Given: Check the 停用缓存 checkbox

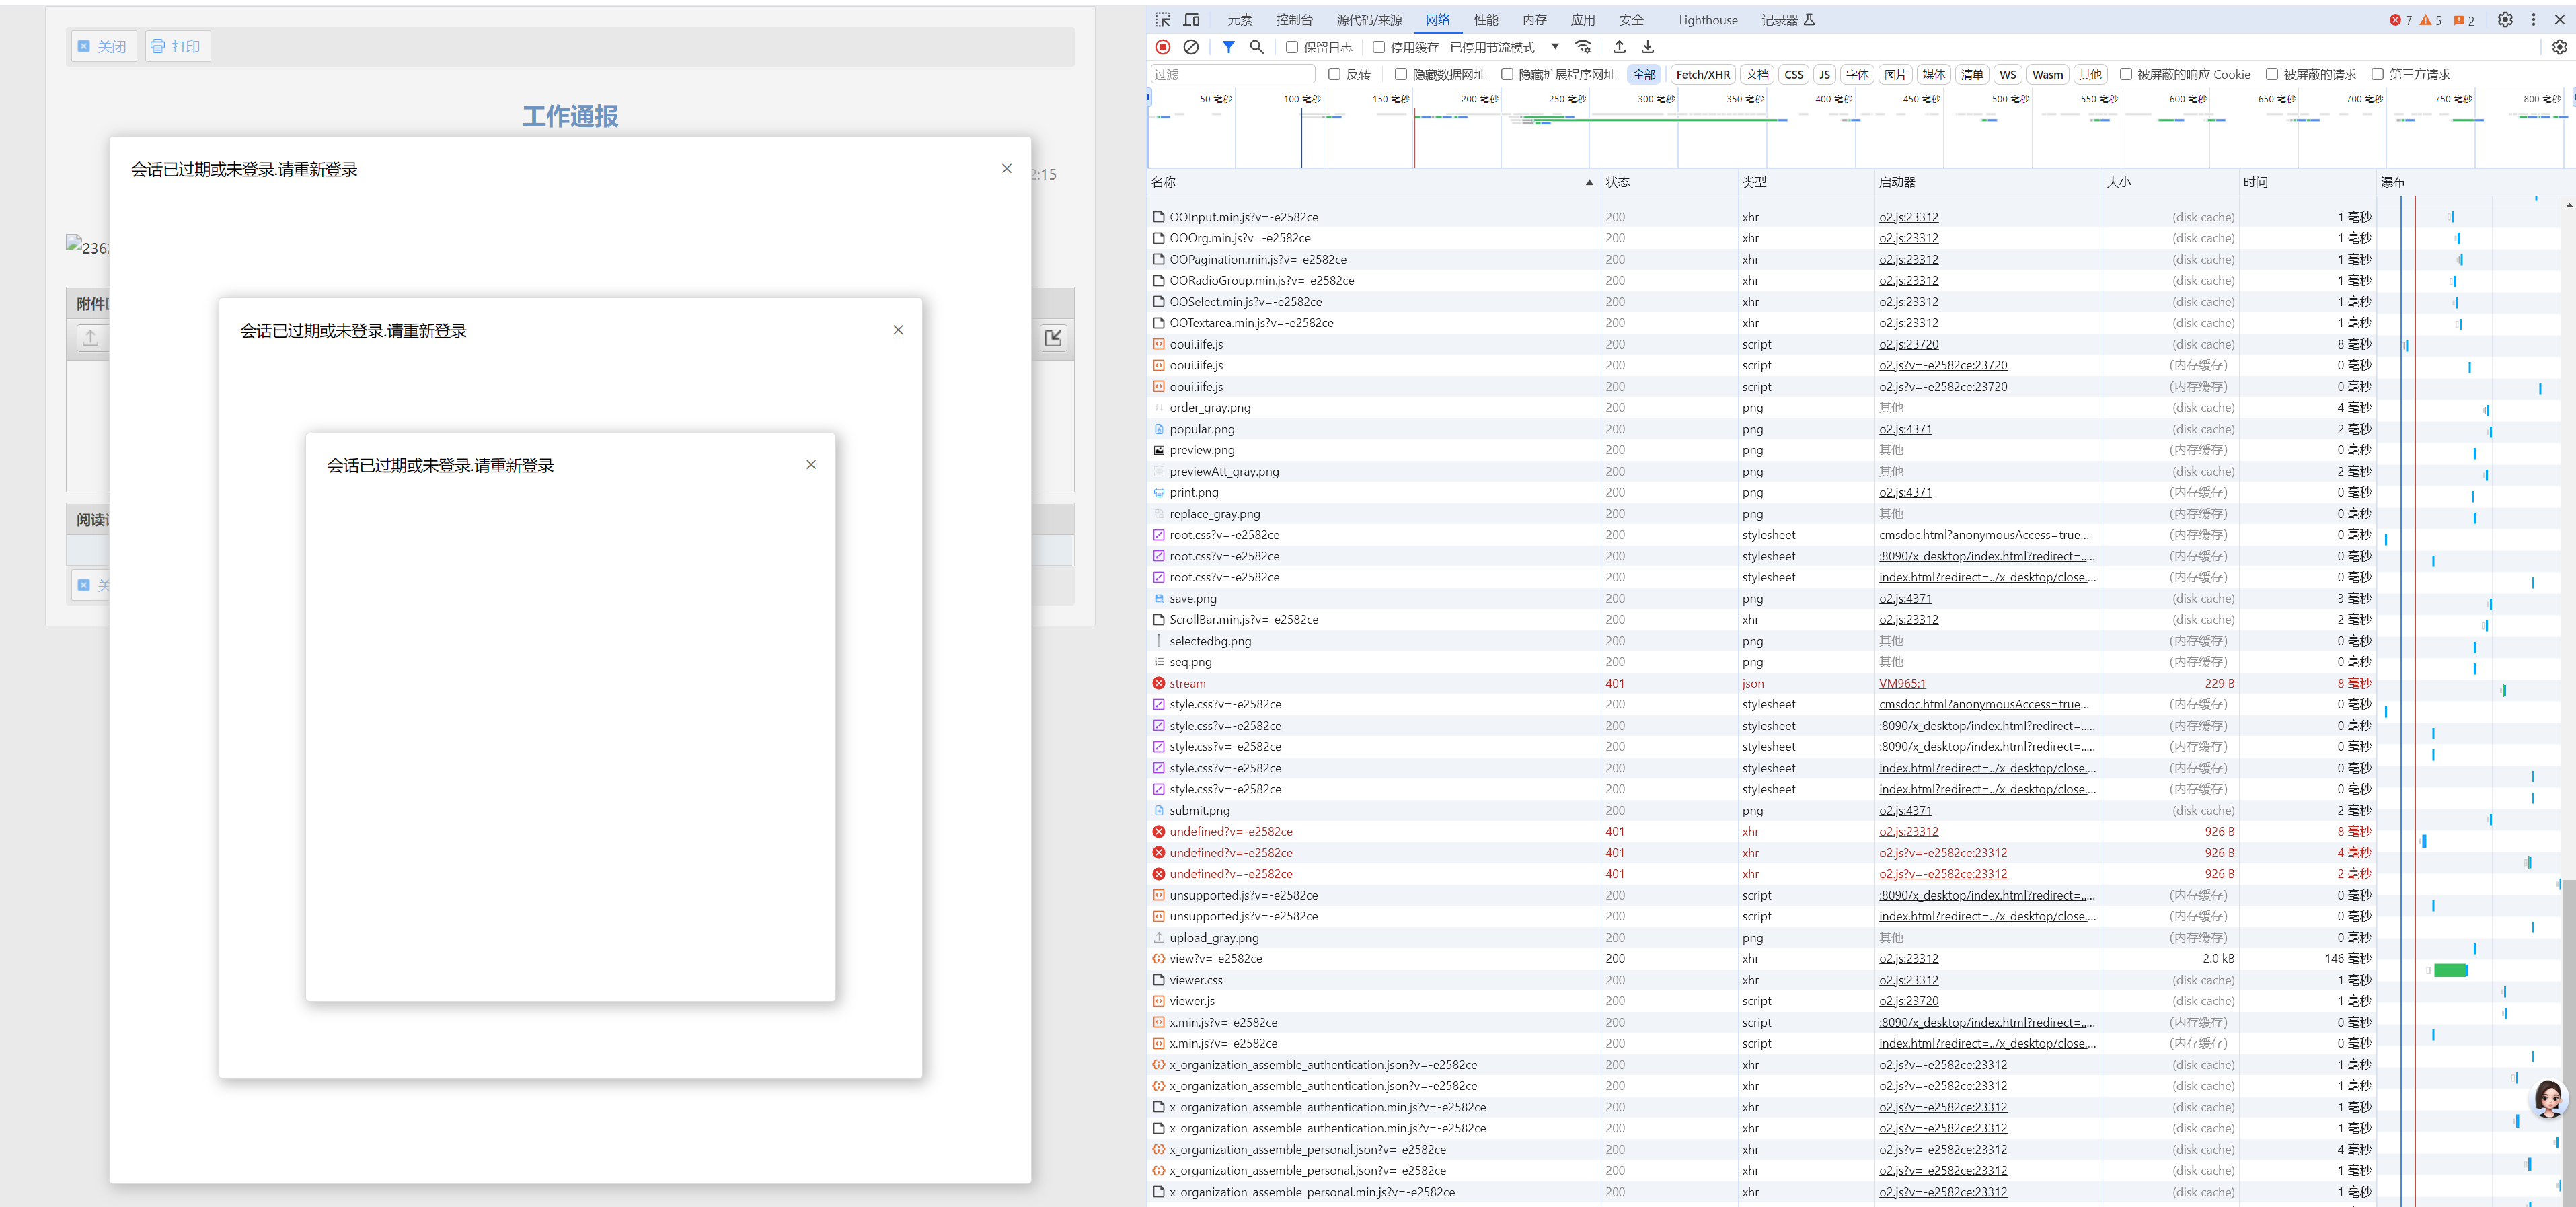Looking at the screenshot, I should (x=1379, y=47).
